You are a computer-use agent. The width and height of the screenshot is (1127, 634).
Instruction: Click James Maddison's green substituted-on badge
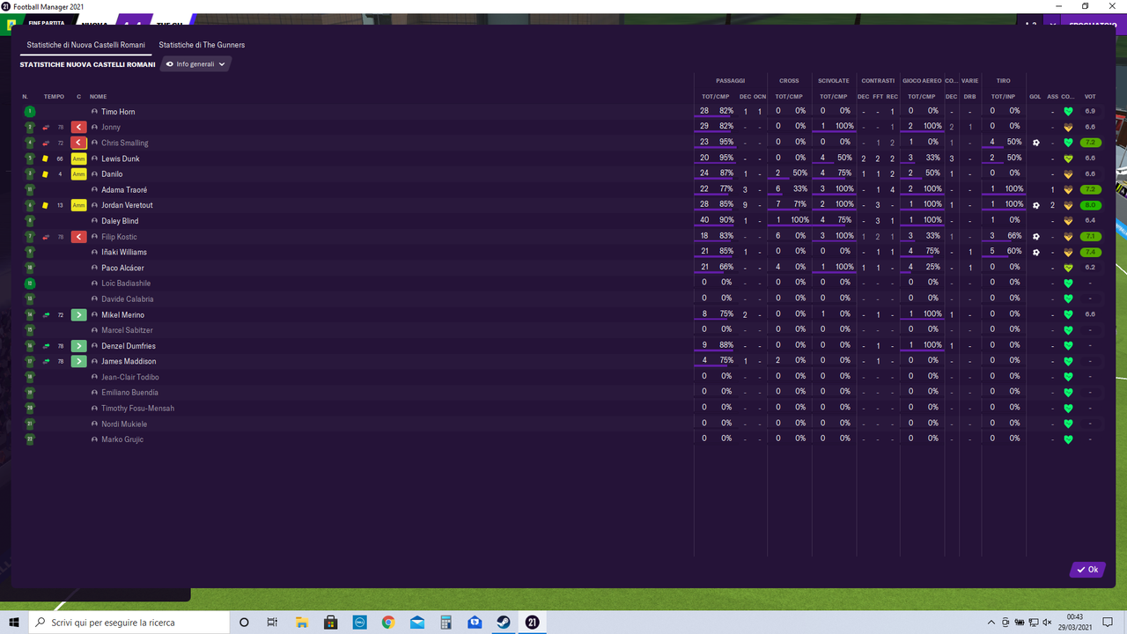pyautogui.click(x=78, y=361)
